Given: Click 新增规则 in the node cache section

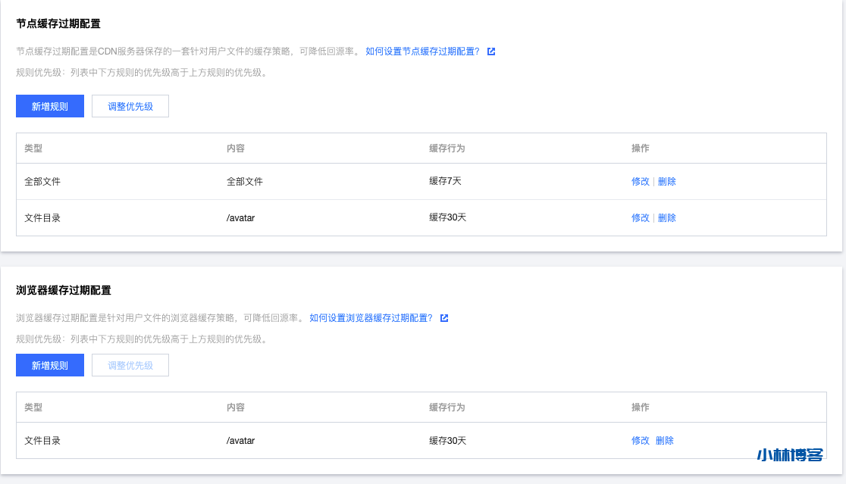Looking at the screenshot, I should (x=49, y=106).
